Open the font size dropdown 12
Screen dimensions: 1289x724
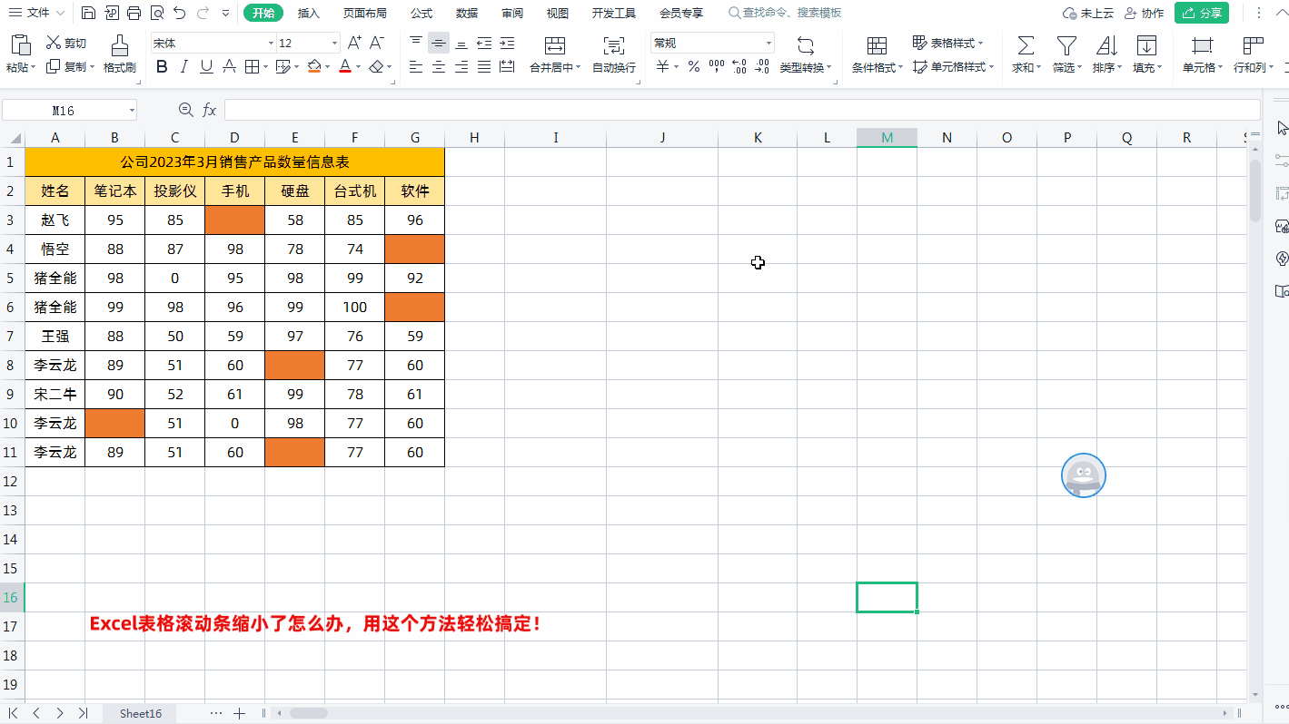coord(335,44)
